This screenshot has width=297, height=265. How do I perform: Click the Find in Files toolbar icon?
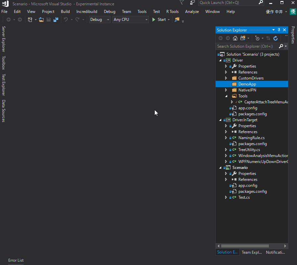pyautogui.click(x=177, y=20)
